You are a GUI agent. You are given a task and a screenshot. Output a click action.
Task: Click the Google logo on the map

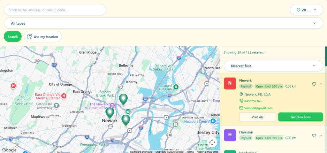pos(9,150)
